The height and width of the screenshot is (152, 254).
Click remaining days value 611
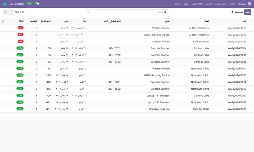[x=48, y=102]
